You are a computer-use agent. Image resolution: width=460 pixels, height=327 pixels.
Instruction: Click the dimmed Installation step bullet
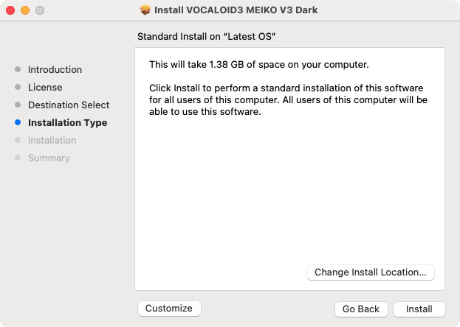(18, 140)
